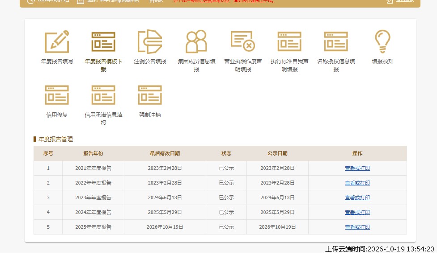Click last-modified date 2024年6月13日
Screen dimensions: 437x255
pyautogui.click(x=165, y=197)
